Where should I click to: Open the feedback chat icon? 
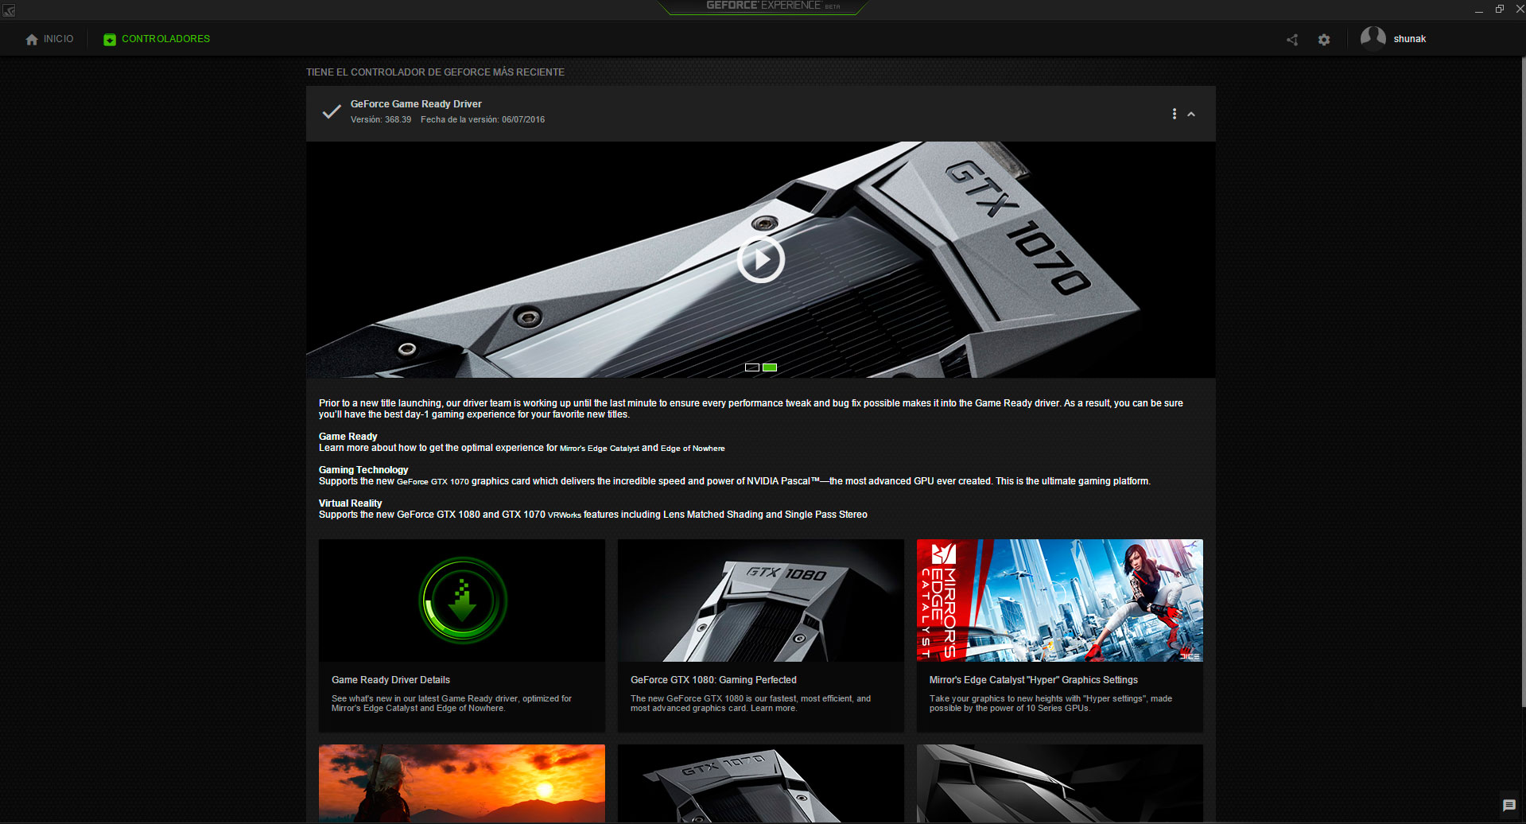click(1509, 806)
